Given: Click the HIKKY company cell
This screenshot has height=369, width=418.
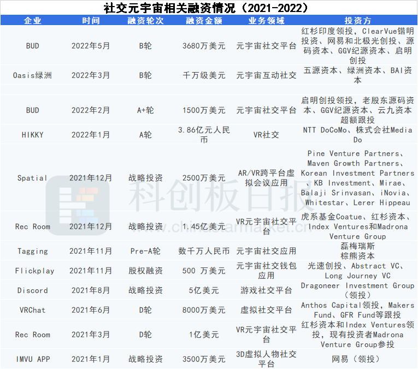Looking at the screenshot, I should point(33,135).
